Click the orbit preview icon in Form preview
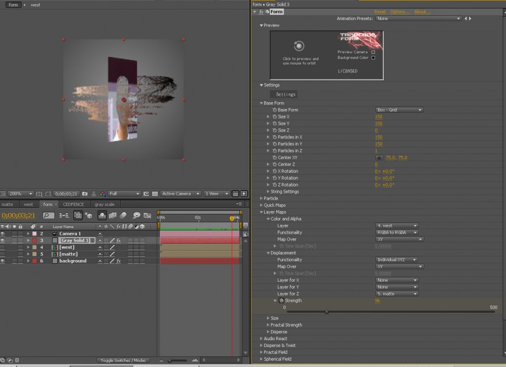Image resolution: width=506 pixels, height=367 pixels. (x=299, y=46)
